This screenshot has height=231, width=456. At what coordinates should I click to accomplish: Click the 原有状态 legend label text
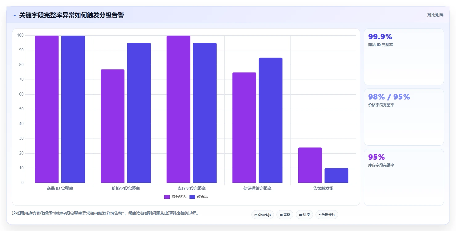coord(179,197)
